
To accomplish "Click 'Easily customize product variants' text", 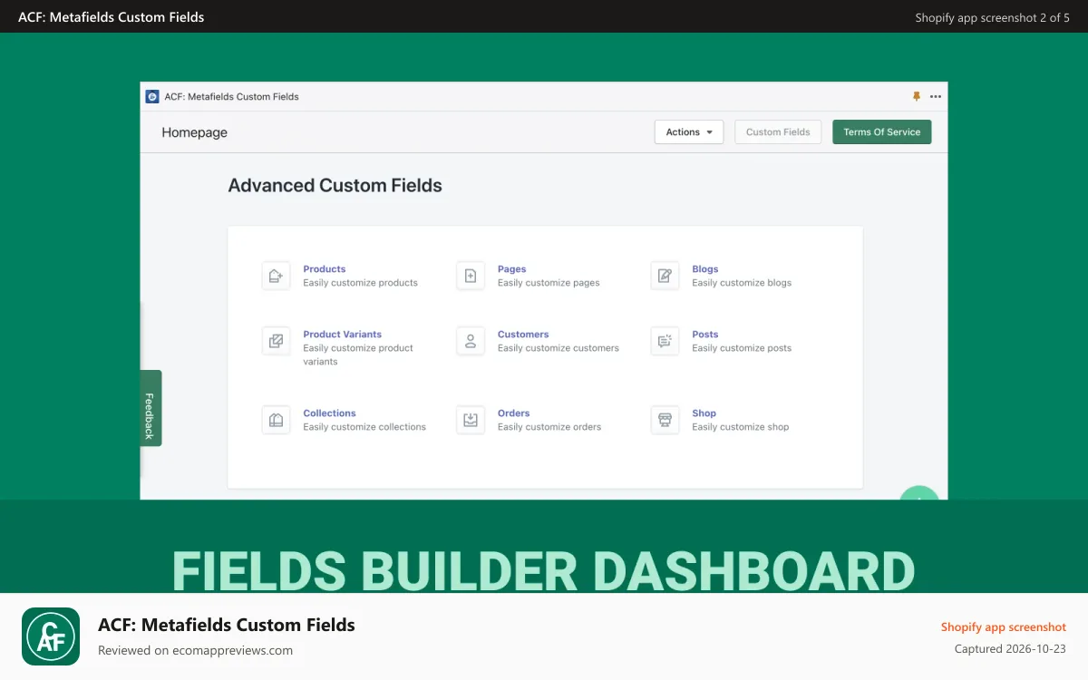I will tap(358, 355).
